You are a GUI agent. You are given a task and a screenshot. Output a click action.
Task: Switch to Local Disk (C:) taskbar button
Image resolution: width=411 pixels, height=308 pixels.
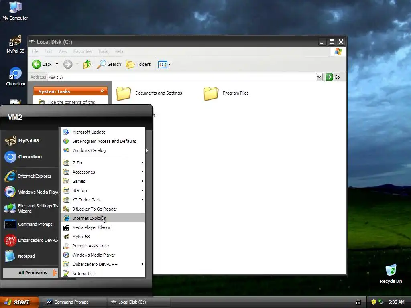pyautogui.click(x=138, y=302)
